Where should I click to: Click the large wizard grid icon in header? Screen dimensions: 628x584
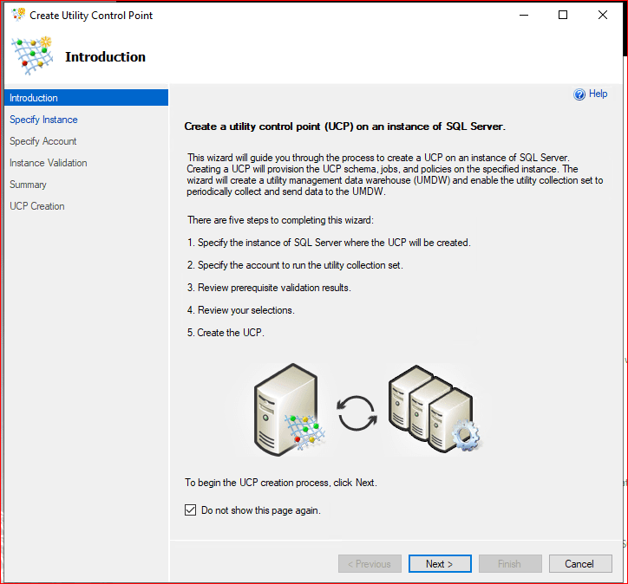click(31, 57)
